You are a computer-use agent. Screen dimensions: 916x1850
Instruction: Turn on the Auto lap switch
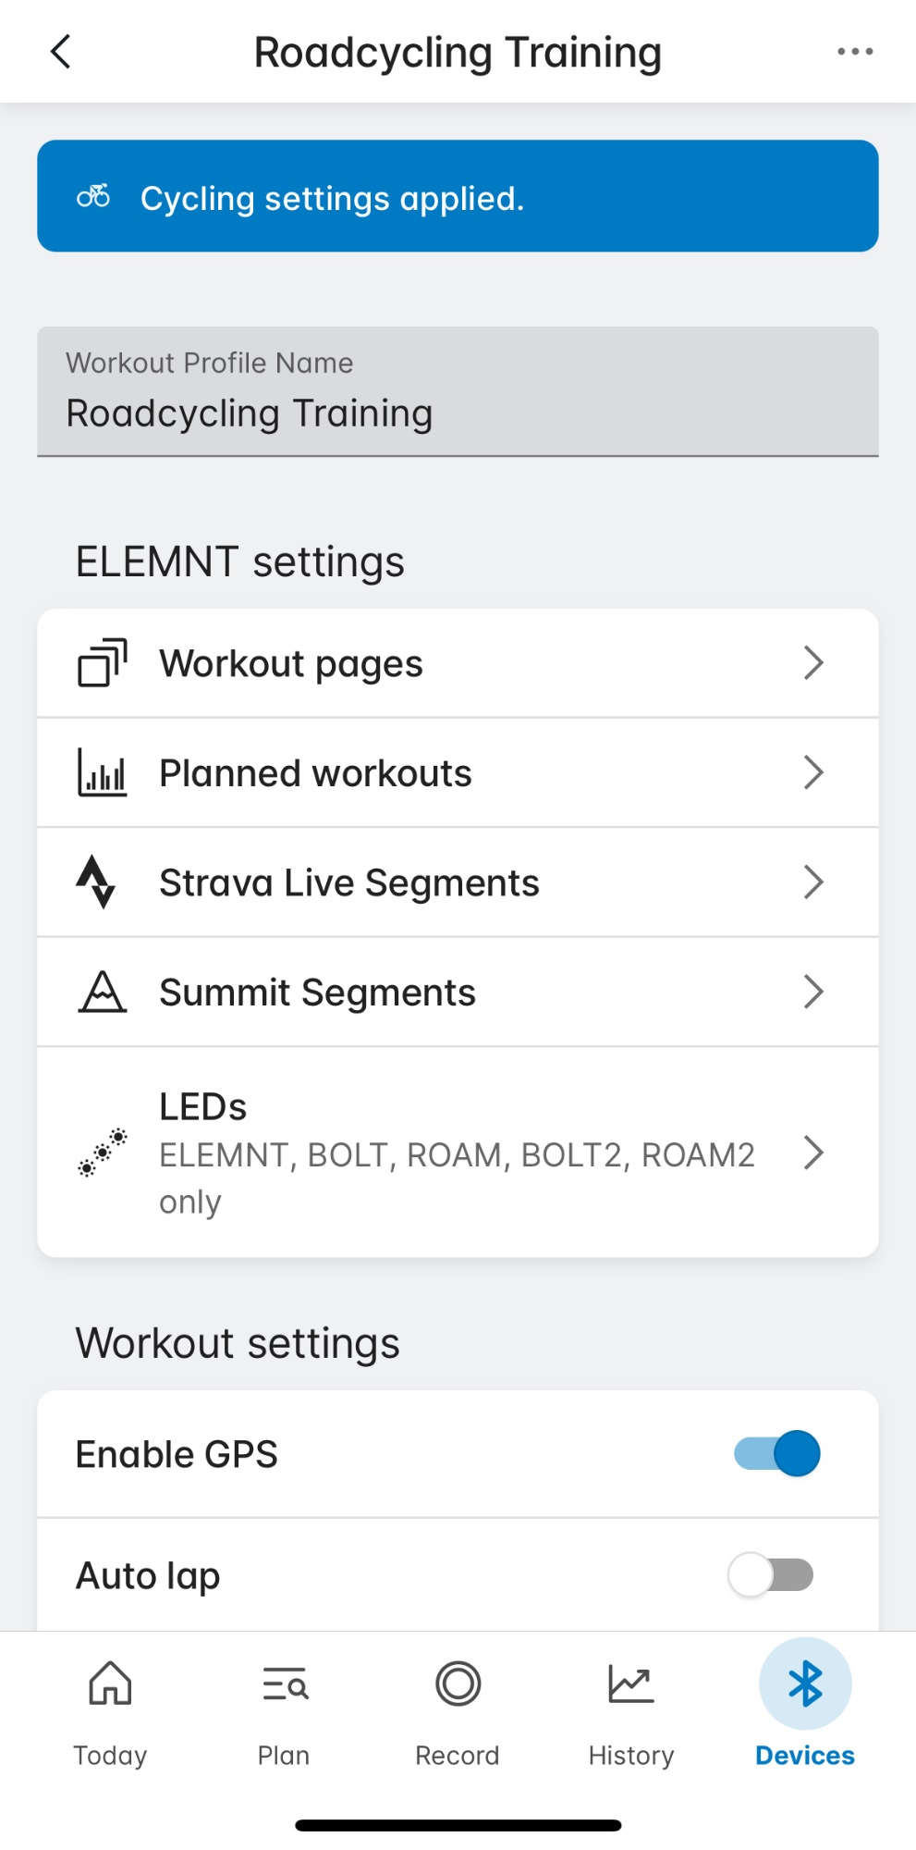[x=771, y=1574]
